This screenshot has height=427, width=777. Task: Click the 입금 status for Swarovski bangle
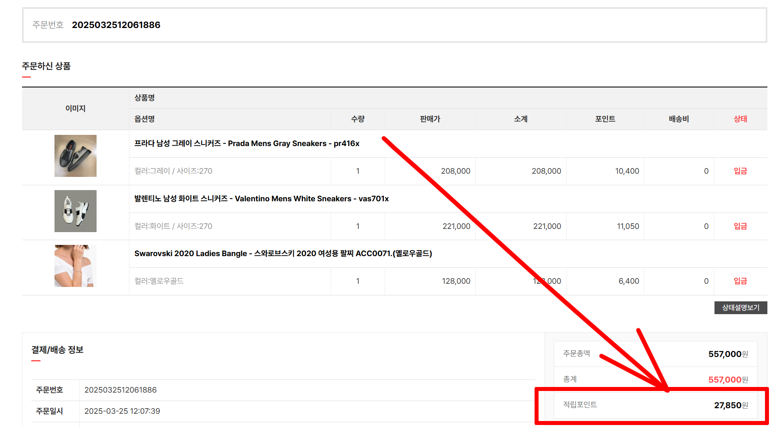(740, 281)
